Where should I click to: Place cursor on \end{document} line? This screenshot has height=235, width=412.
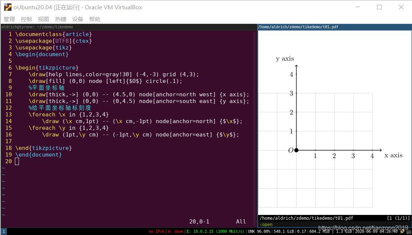pyautogui.click(x=39, y=155)
